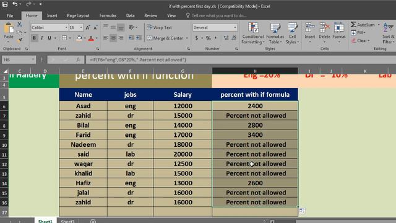Save the workbook with the save icon

[5, 4]
